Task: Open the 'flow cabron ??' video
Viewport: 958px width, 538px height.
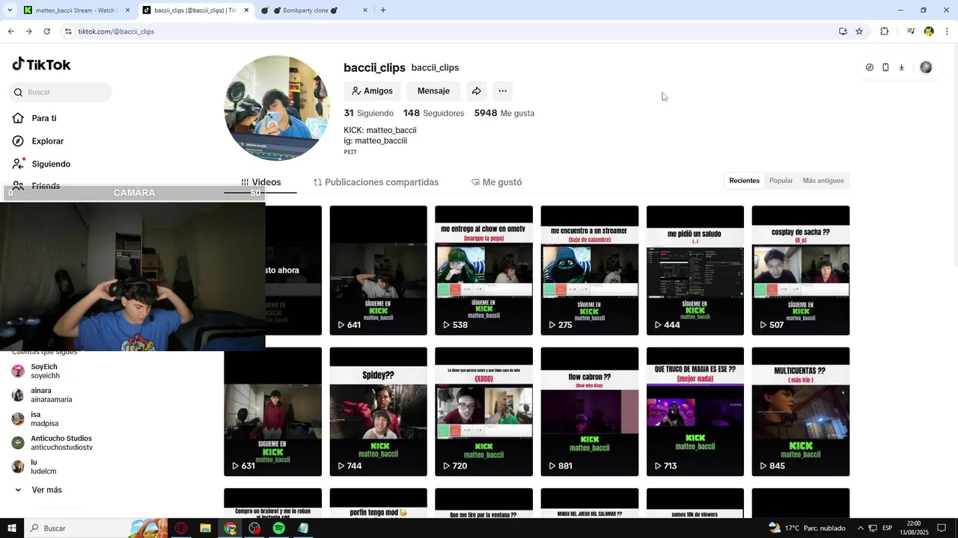Action: (589, 412)
